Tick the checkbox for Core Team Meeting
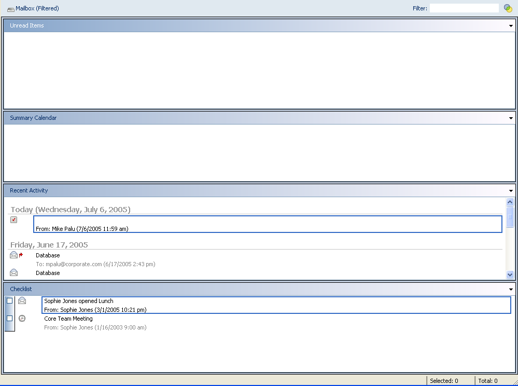Screen dimensions: 518x386 tap(9, 318)
